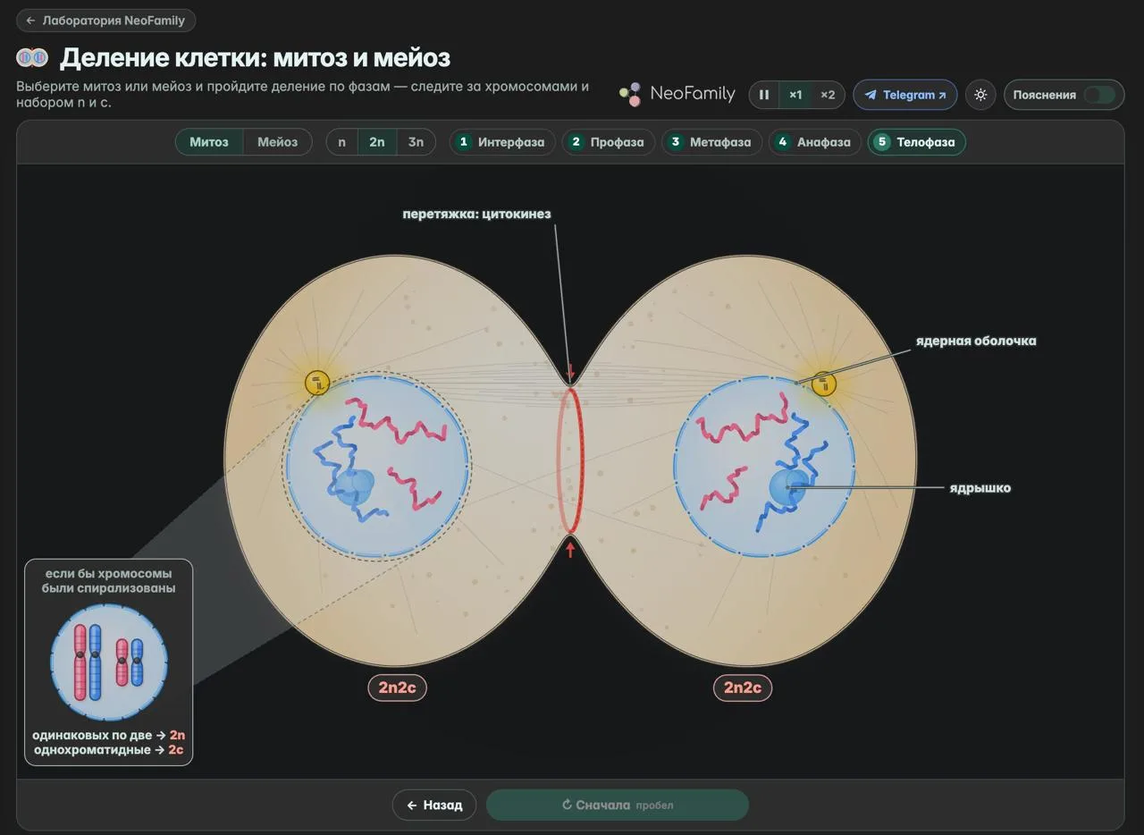This screenshot has width=1144, height=835.
Task: Click the spiralized chromosomes inset diagram
Action: point(109,662)
